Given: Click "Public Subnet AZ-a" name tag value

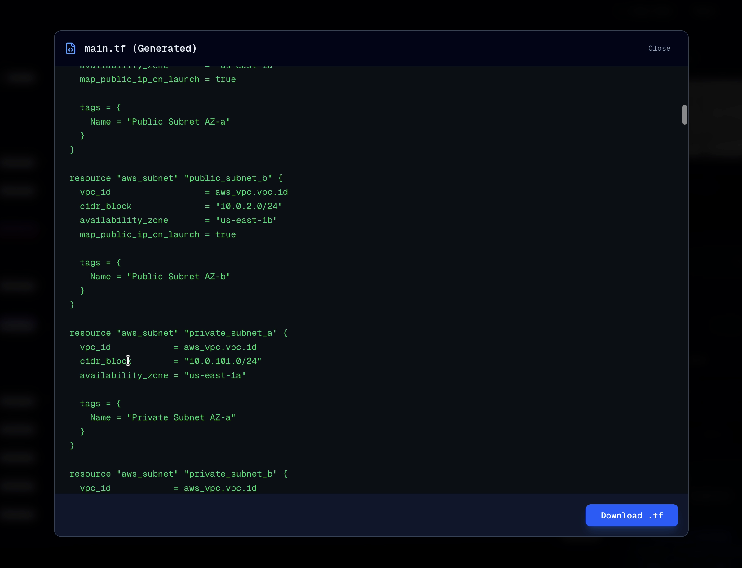Looking at the screenshot, I should [178, 122].
